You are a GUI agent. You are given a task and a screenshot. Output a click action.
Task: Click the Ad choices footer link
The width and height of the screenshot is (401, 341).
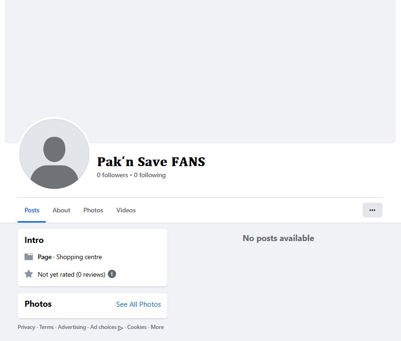pyautogui.click(x=103, y=327)
